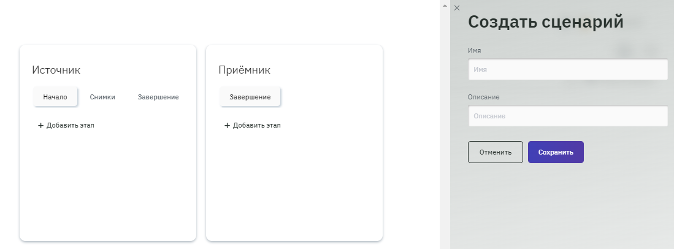
Task: Click the Отменить button
Action: 496,152
